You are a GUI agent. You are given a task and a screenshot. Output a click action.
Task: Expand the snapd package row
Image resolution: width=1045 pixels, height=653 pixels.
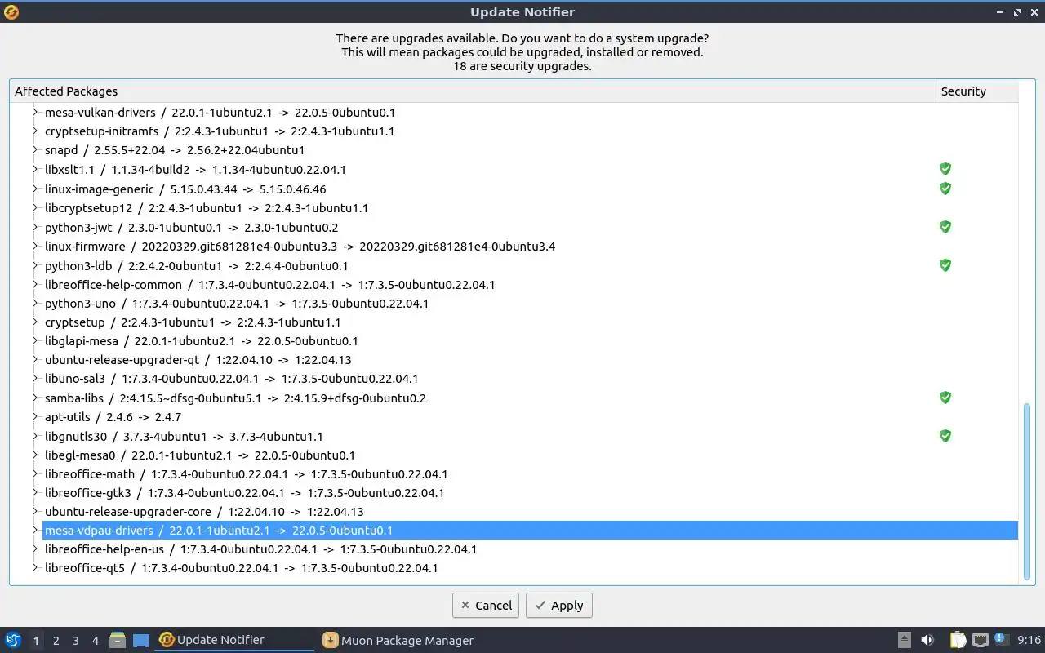[35, 150]
